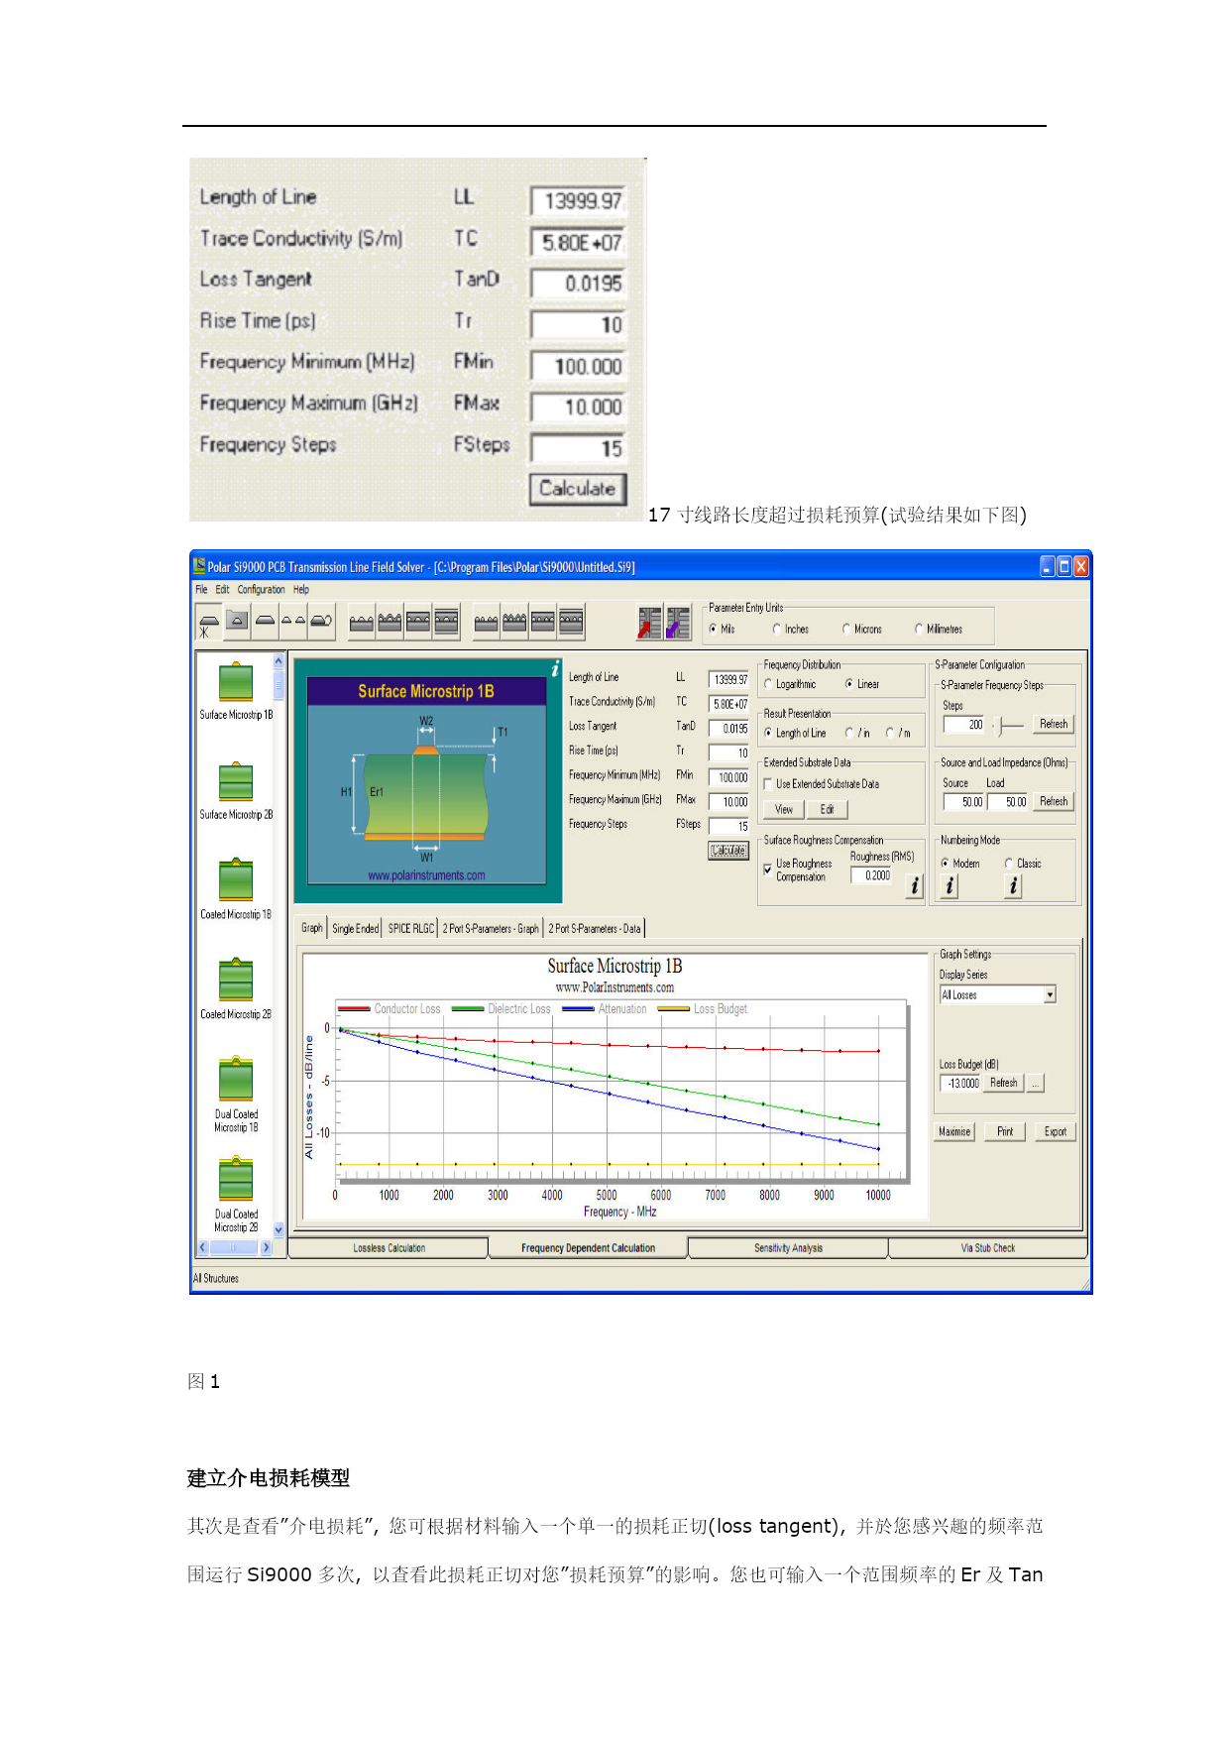
Task: Adjust the S-Parameter Frequency Steps slider
Action: (x=1003, y=726)
